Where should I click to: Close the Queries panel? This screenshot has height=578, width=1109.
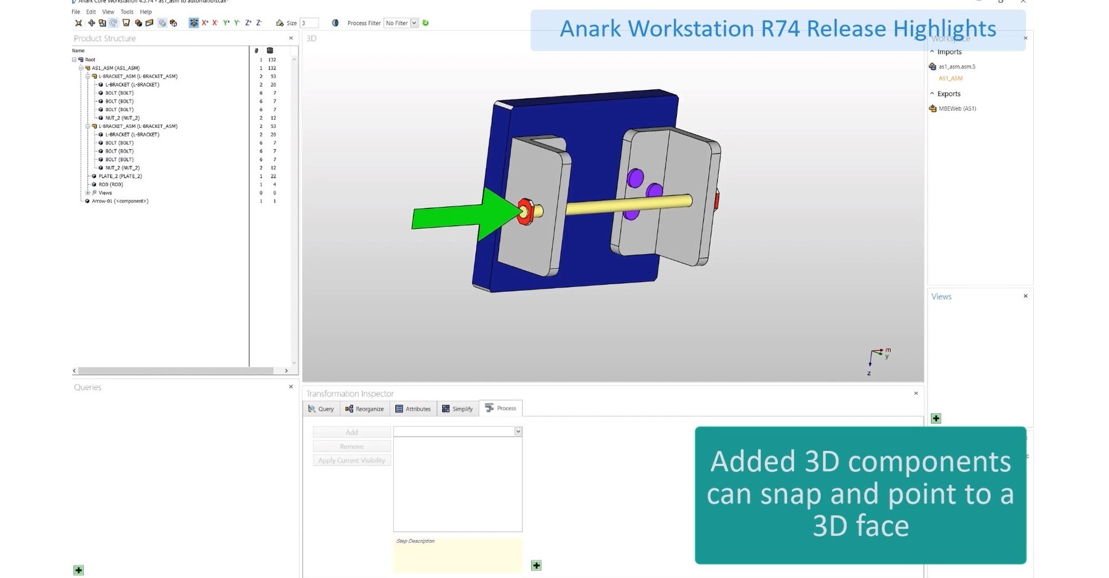pyautogui.click(x=291, y=387)
